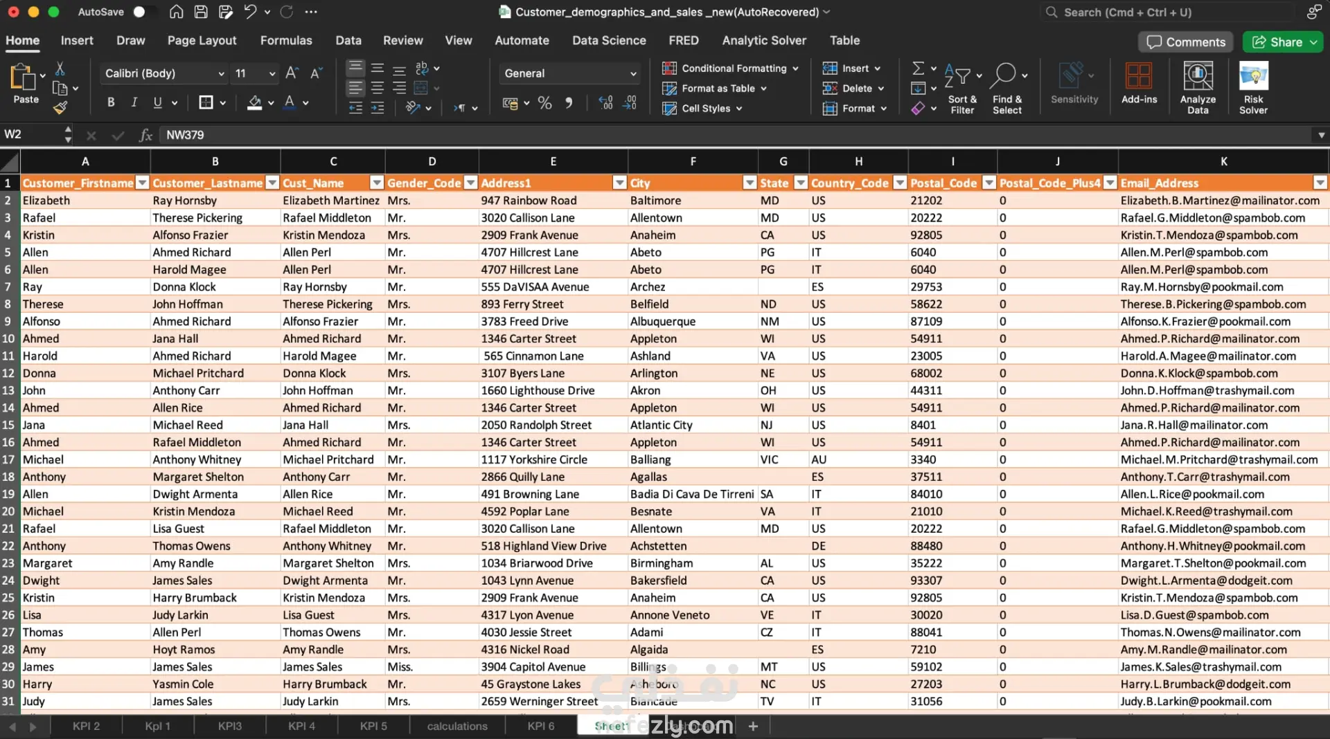Select the Format Painter brush
Image resolution: width=1330 pixels, height=739 pixels.
click(60, 107)
